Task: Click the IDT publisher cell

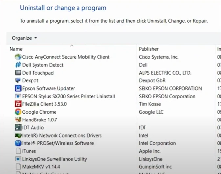Action: pyautogui.click(x=143, y=127)
